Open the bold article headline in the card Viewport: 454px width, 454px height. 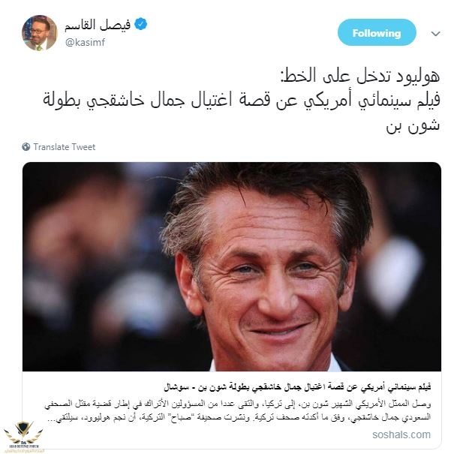click(297, 387)
